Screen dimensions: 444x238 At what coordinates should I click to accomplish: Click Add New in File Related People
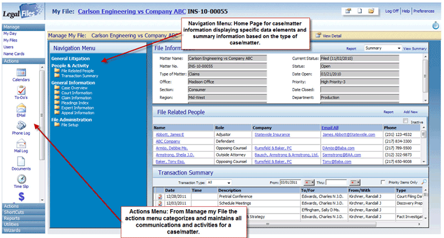411,112
